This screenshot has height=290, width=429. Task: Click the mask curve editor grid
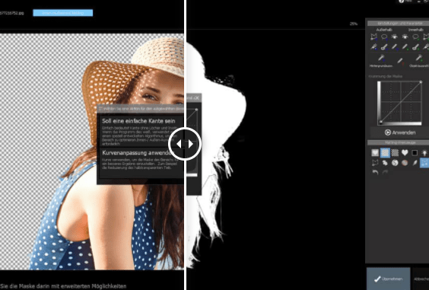pyautogui.click(x=401, y=102)
